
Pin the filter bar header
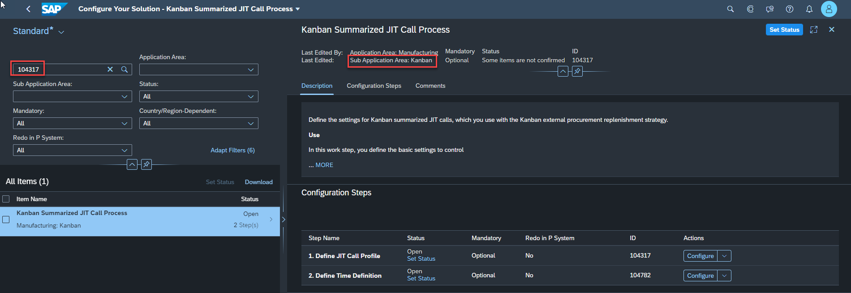146,164
